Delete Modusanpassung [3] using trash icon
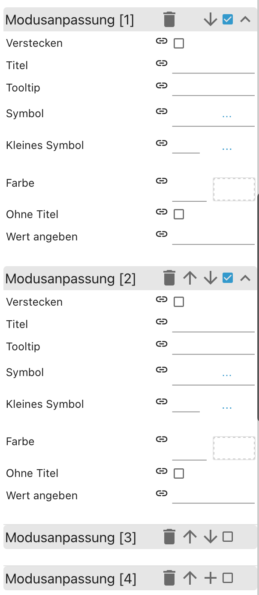Image resolution: width=259 pixels, height=595 pixels. click(x=169, y=537)
